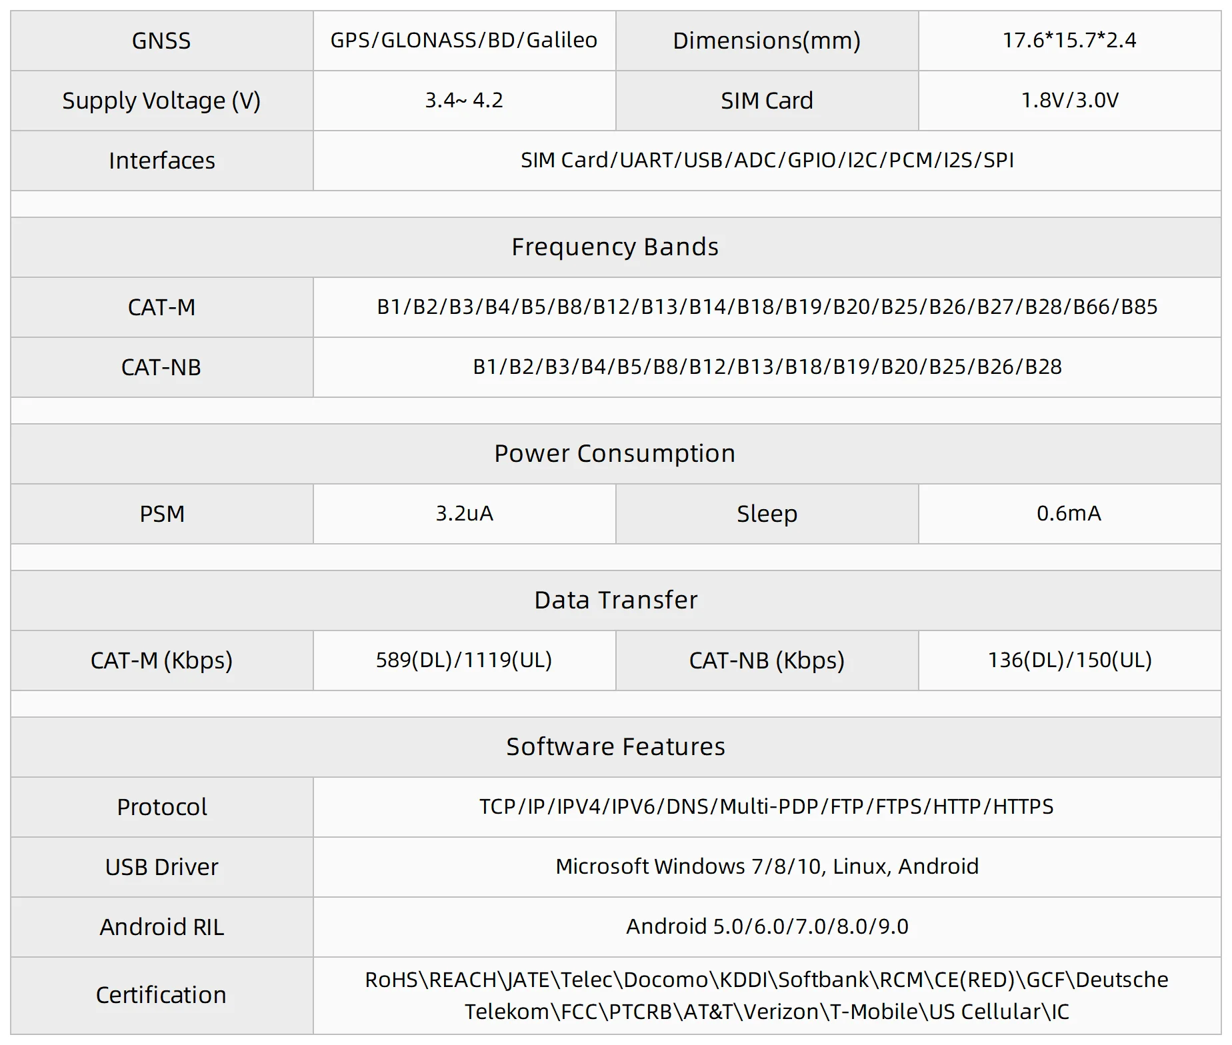Click the Frequency Bands section header

click(615, 247)
